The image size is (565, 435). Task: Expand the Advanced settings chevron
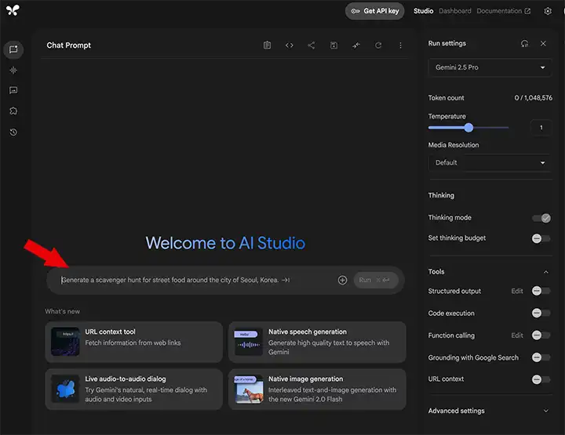[546, 411]
